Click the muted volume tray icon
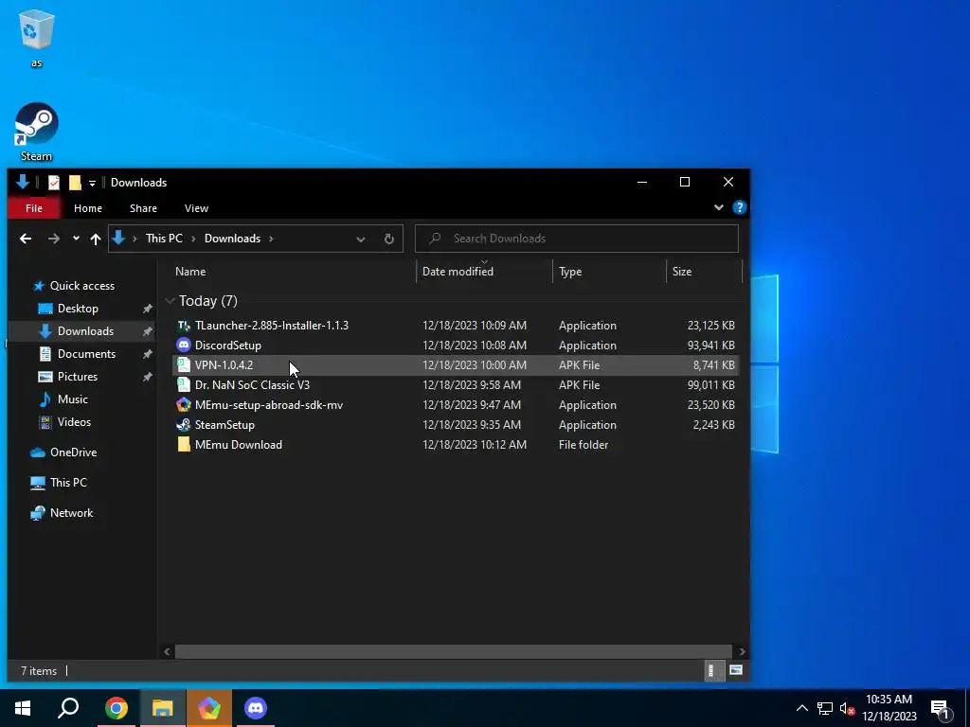The image size is (970, 727). [847, 708]
